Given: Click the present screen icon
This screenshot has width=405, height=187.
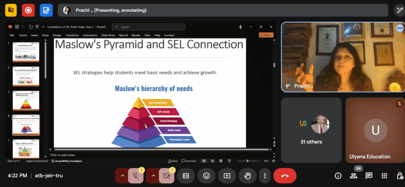Looking at the screenshot, I should coord(227,176).
